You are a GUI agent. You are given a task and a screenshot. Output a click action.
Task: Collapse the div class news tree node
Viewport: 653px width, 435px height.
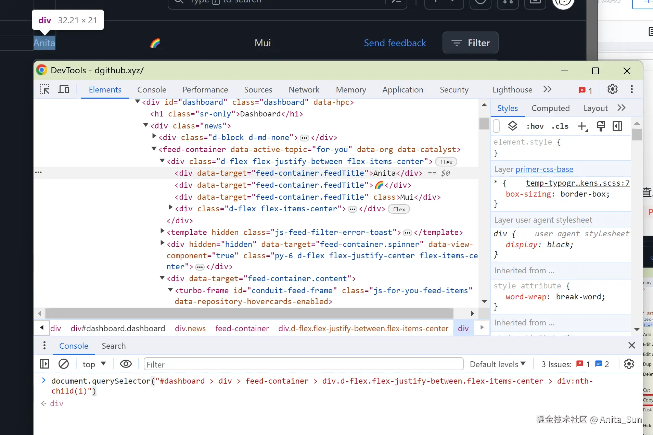[x=146, y=125]
